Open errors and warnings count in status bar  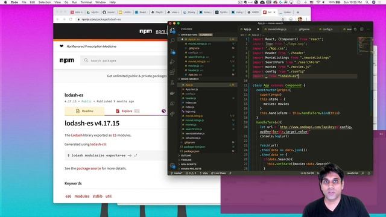click(191, 173)
